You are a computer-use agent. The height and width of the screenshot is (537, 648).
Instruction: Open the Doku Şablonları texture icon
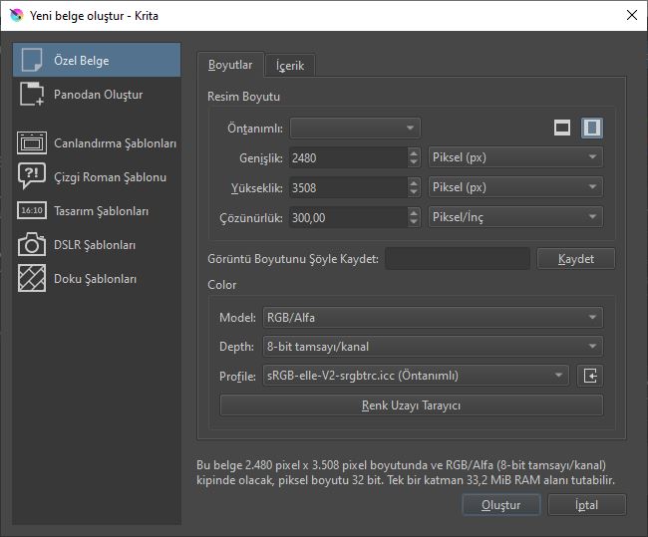[32, 278]
